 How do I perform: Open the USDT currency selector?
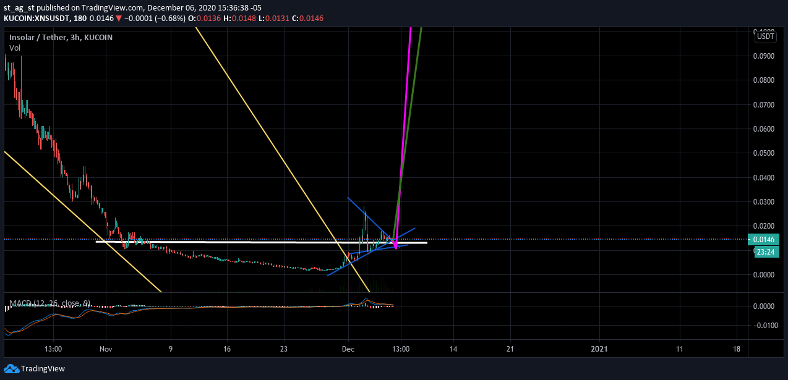pos(766,36)
